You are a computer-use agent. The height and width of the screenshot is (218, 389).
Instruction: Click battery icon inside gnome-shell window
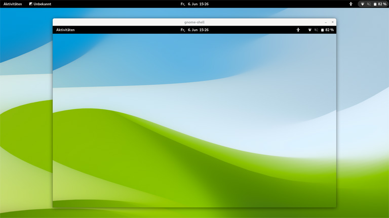click(322, 30)
